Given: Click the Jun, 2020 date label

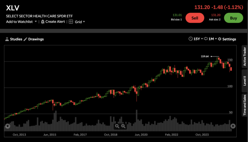Looking at the screenshot, I should pos(141,135).
